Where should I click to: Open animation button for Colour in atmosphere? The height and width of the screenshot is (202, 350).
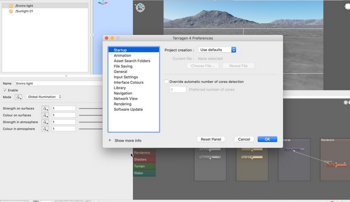45,129
